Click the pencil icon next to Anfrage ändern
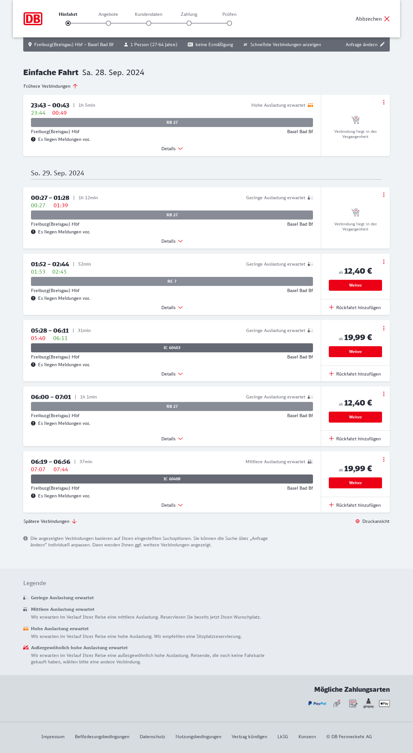 382,44
